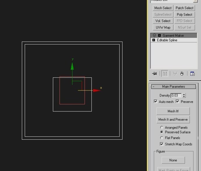Select the Flat Panels radio option
This screenshot has width=201, height=171.
coord(162,138)
